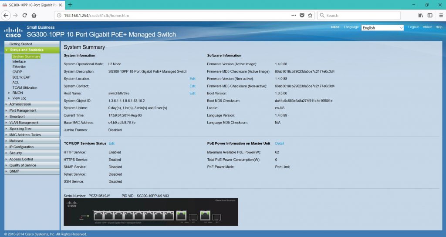Edit the System Contact field
Viewport: 446px width, 237px height.
(x=193, y=86)
